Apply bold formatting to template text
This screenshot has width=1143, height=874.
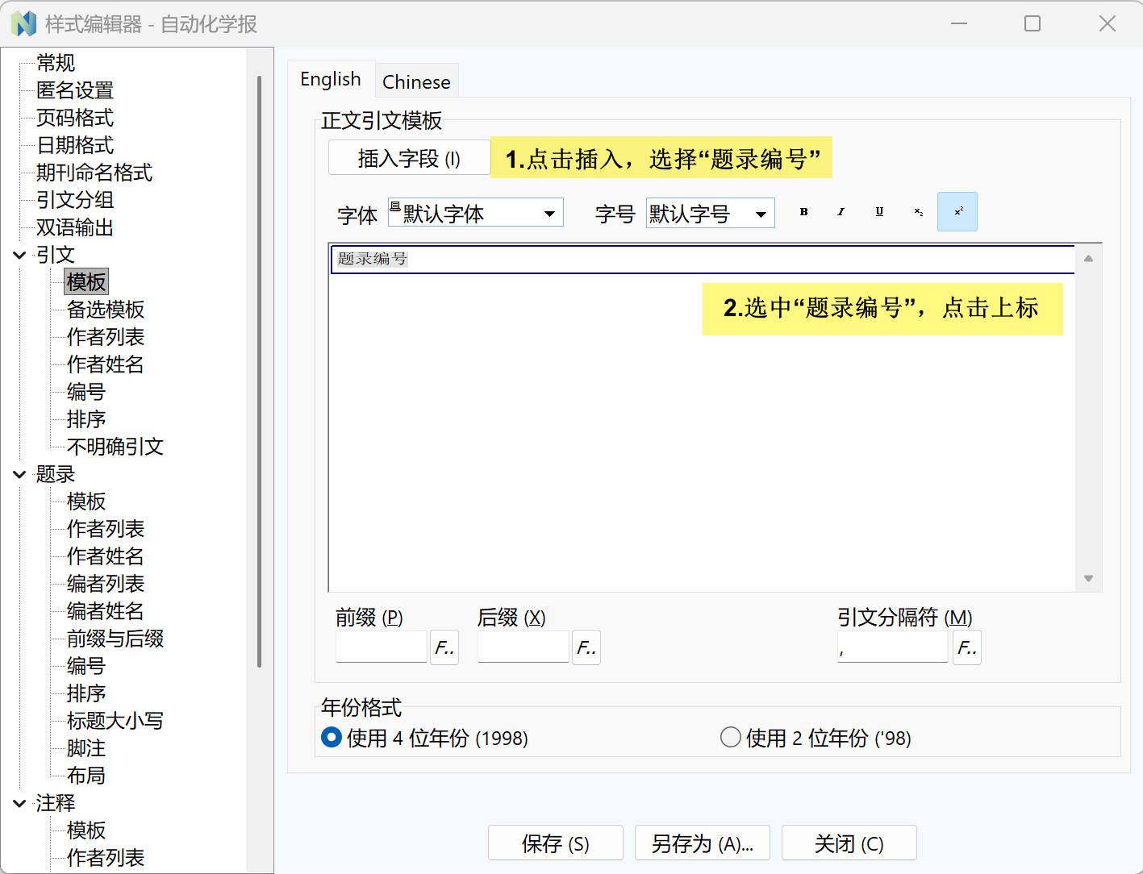pos(803,211)
